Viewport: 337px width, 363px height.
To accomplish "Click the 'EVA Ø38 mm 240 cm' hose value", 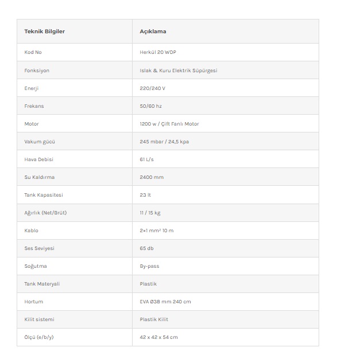I will (x=165, y=302).
